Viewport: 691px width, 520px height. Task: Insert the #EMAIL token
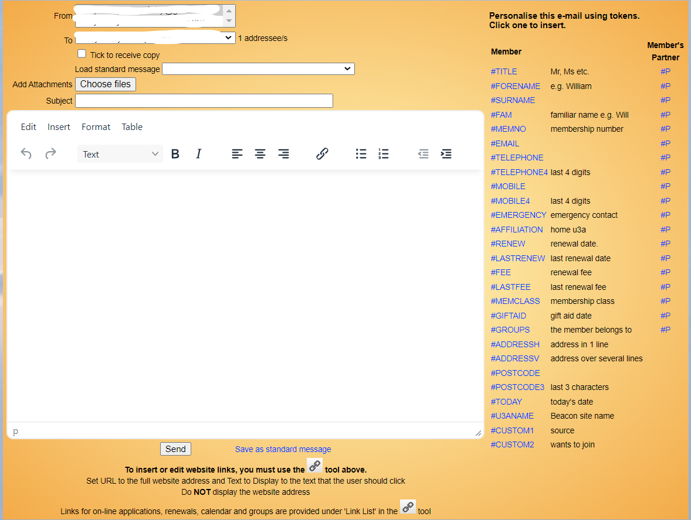click(x=504, y=143)
